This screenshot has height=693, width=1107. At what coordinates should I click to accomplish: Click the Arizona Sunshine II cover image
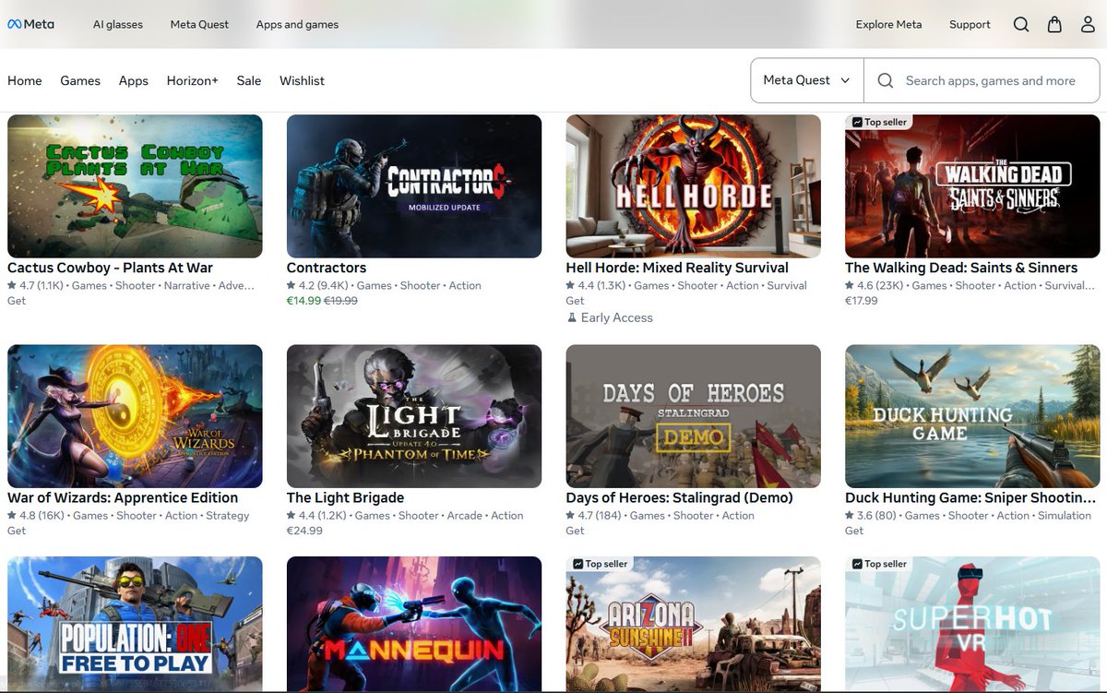click(x=694, y=624)
